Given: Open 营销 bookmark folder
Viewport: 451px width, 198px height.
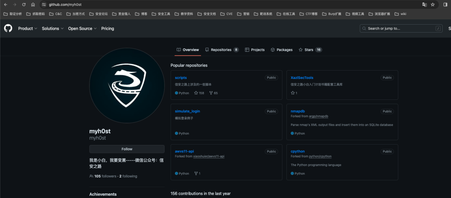Looking at the screenshot, I should pos(243,14).
